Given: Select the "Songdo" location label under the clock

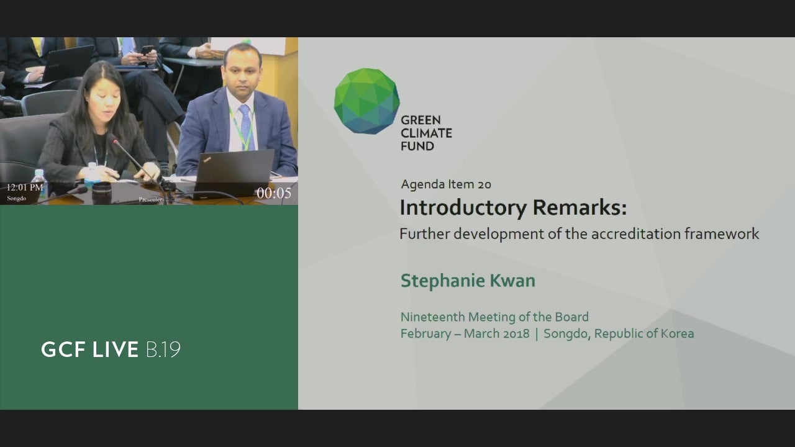Looking at the screenshot, I should tap(17, 199).
